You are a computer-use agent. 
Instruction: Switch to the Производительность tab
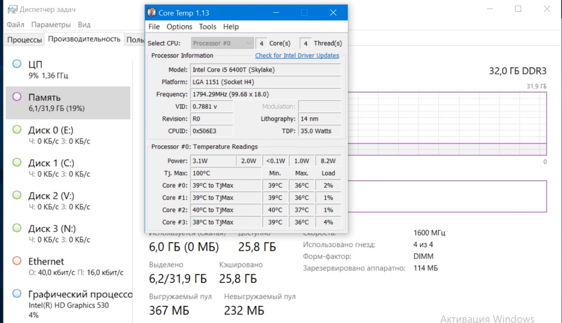pos(84,39)
